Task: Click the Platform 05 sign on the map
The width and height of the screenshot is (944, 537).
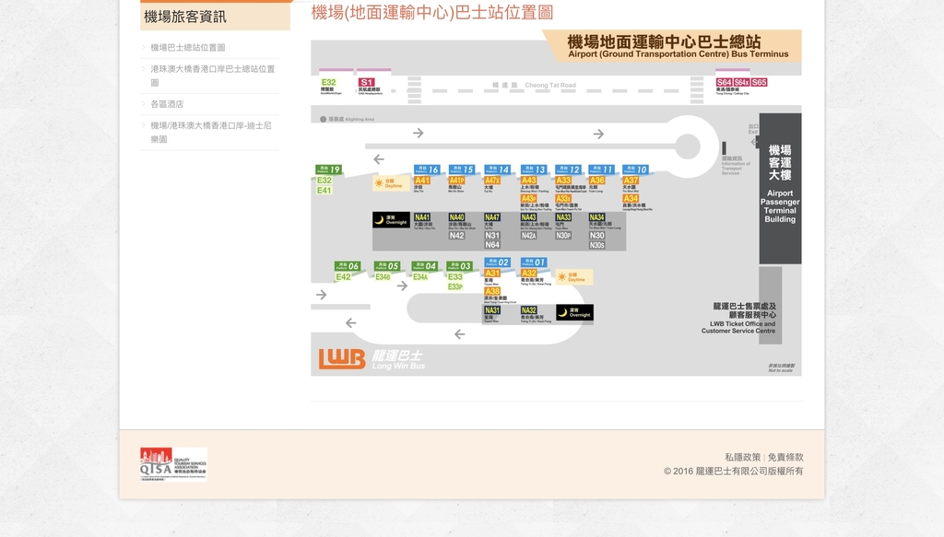Action: [x=387, y=266]
